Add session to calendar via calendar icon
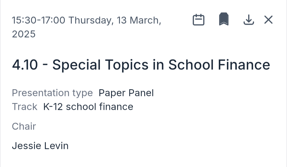 pos(199,20)
